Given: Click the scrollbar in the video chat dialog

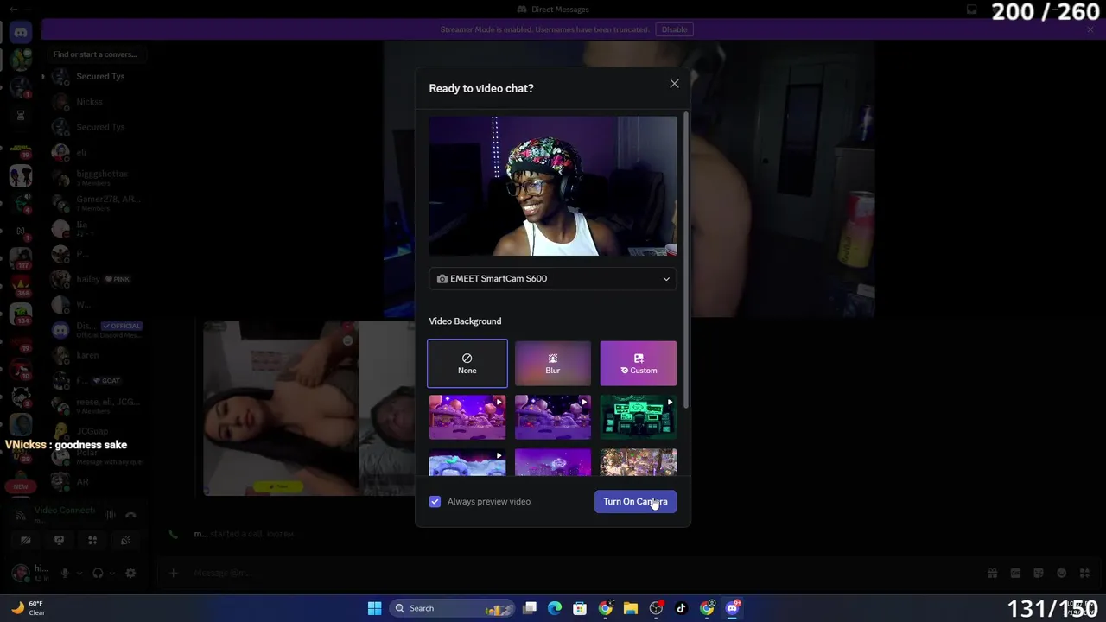Looking at the screenshot, I should pos(686,259).
